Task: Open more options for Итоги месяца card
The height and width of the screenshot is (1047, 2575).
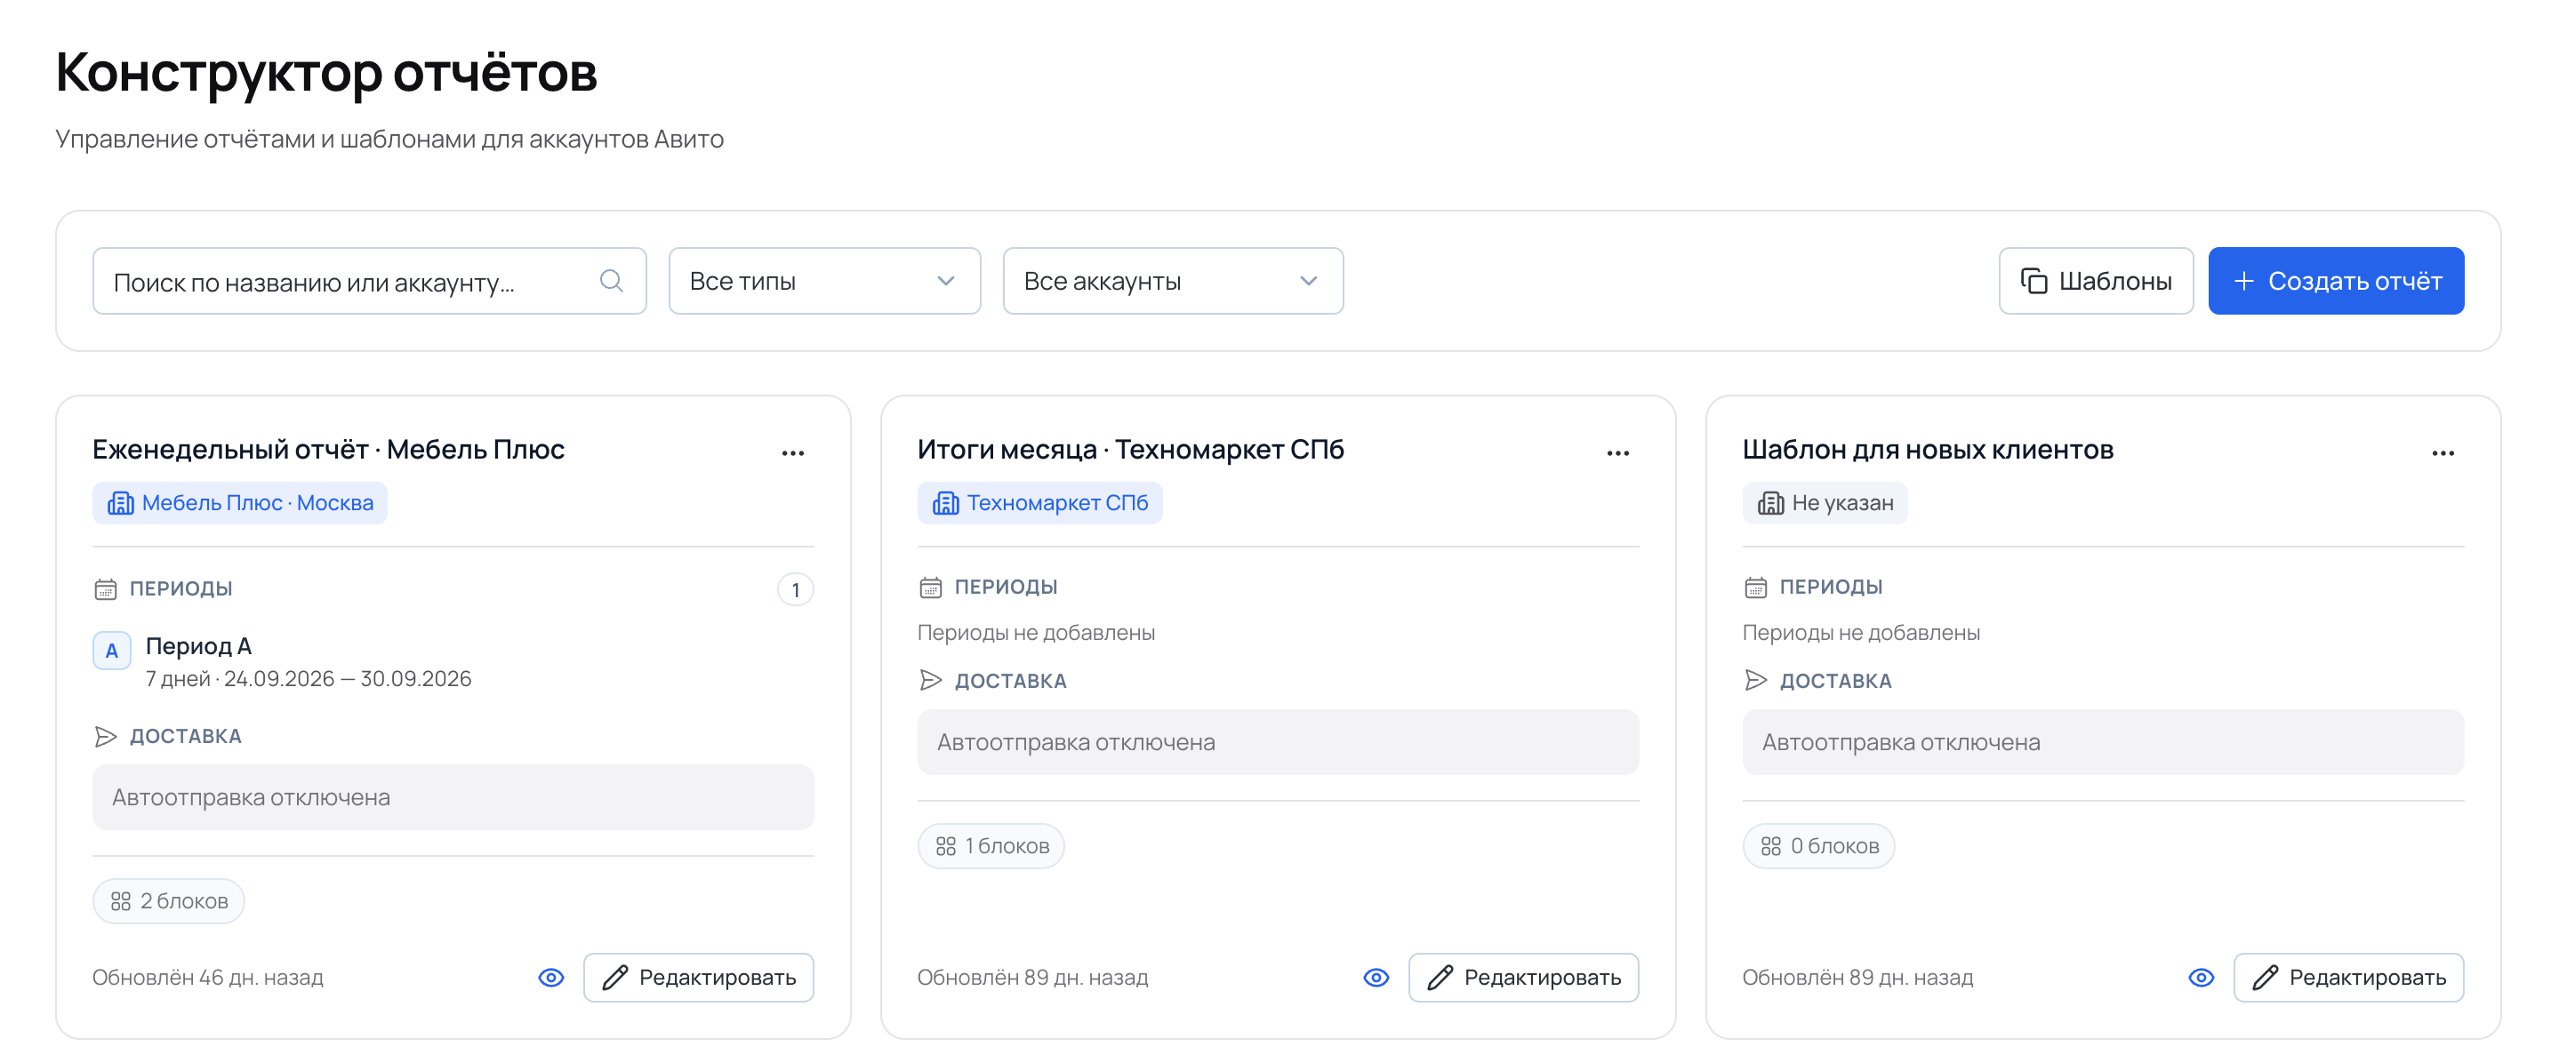Action: pyautogui.click(x=1617, y=452)
